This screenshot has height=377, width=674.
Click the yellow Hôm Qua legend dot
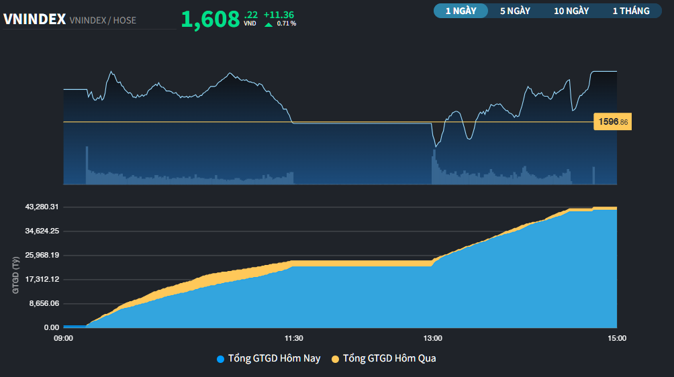335,359
